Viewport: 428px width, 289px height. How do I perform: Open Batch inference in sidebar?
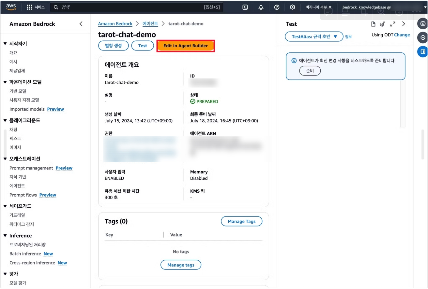coord(25,254)
